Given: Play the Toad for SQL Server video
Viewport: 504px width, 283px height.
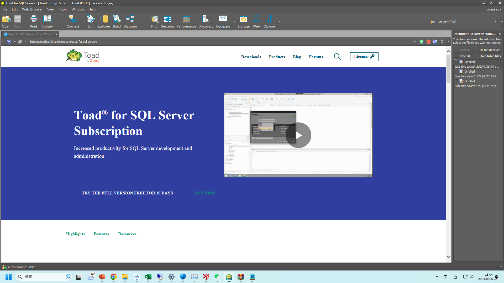Looking at the screenshot, I should (298, 135).
